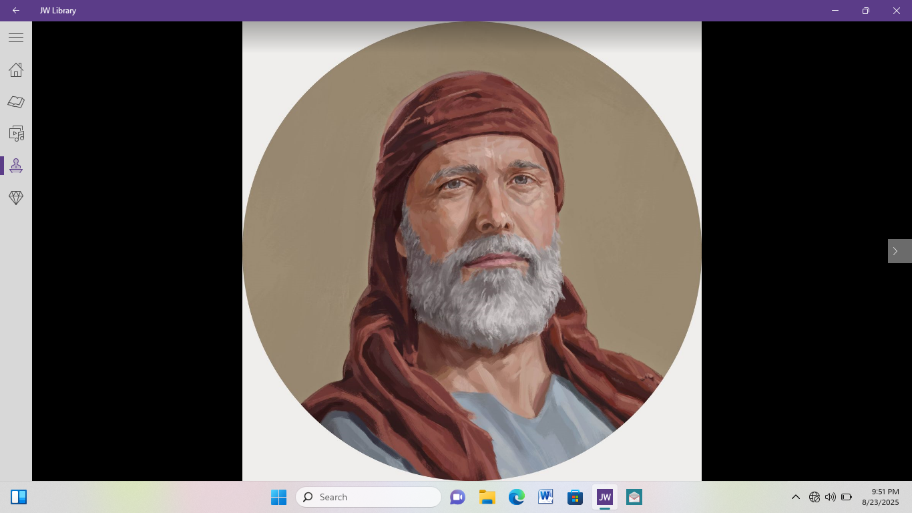Open the Widgets panel on the taskbar
912x513 pixels.
(19, 497)
